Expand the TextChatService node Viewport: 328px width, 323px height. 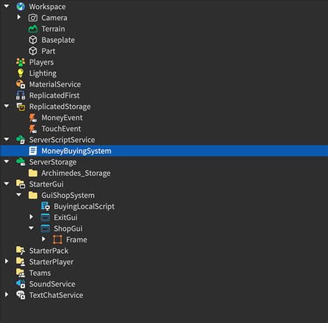coord(7,295)
